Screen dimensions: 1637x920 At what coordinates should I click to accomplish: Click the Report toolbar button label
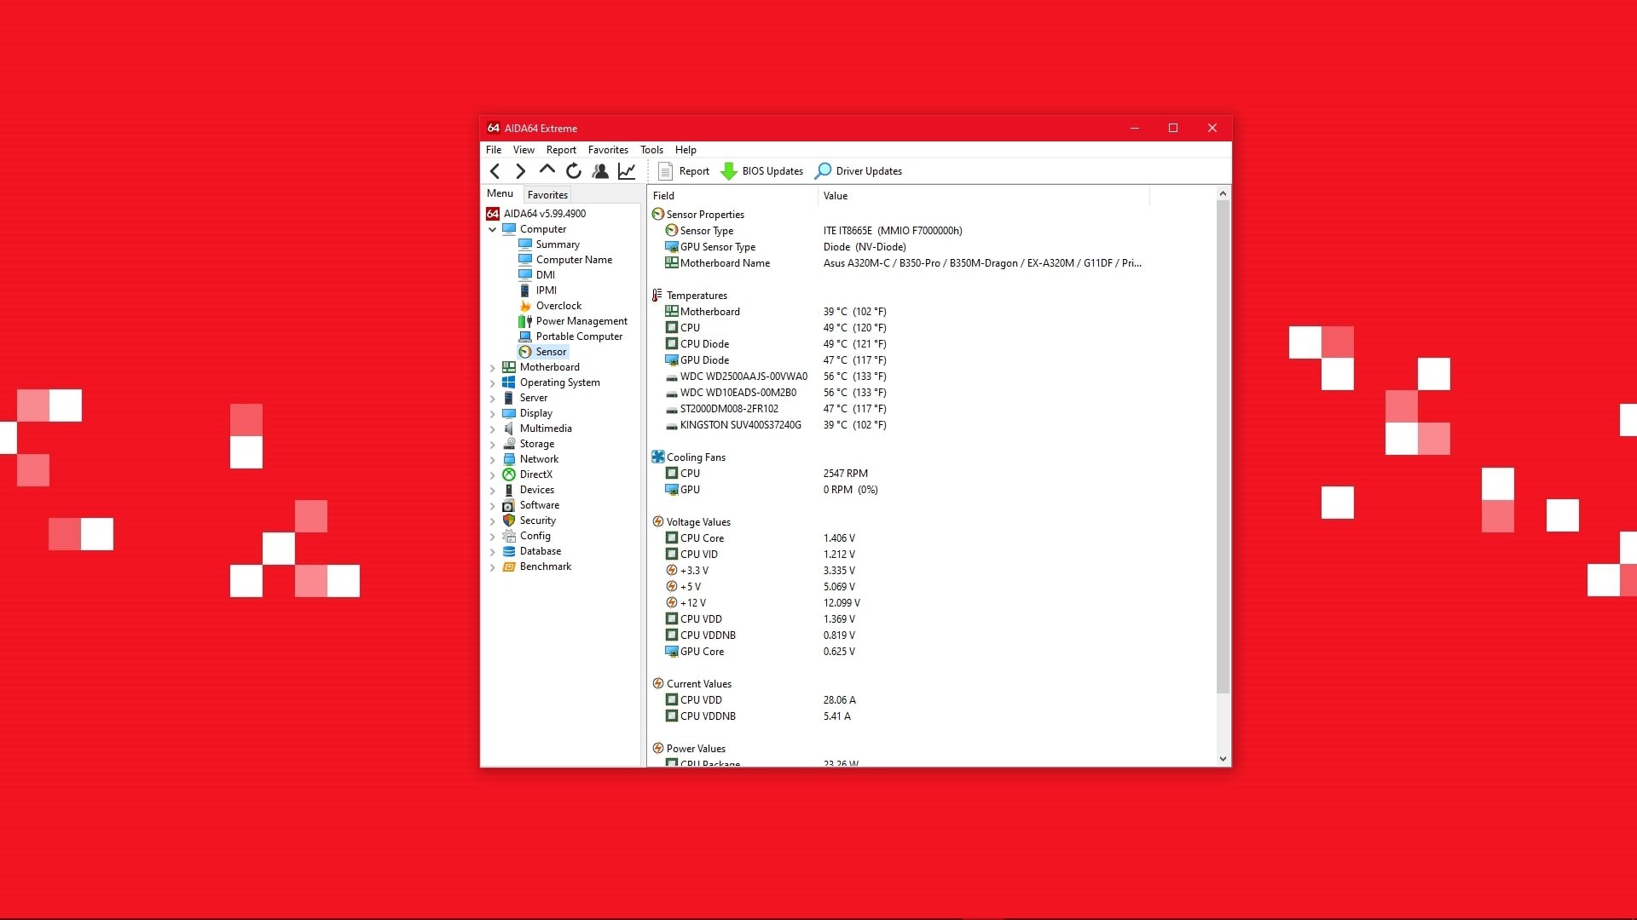coord(694,171)
